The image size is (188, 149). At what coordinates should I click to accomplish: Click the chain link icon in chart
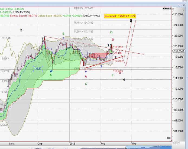click(x=168, y=138)
